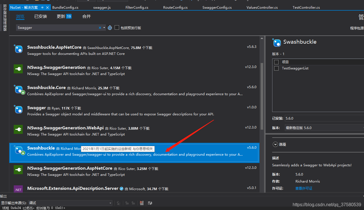Select the NSwag.SwaggerGeneration.AspNetCore package name
The width and height of the screenshot is (364, 210).
tap(70, 168)
